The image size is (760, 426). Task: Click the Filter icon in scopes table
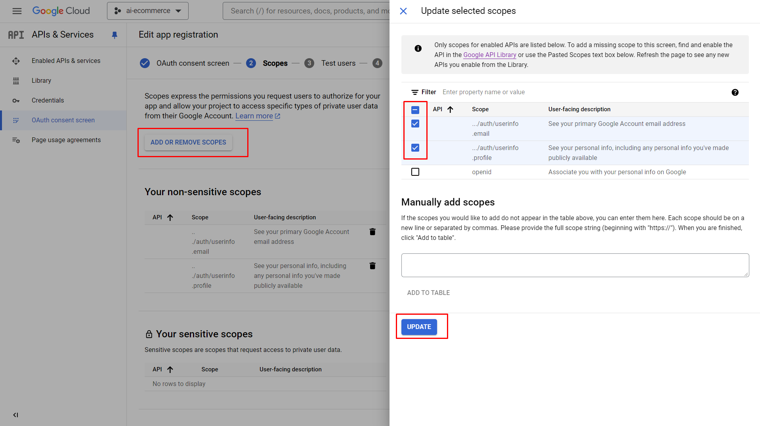coord(415,92)
